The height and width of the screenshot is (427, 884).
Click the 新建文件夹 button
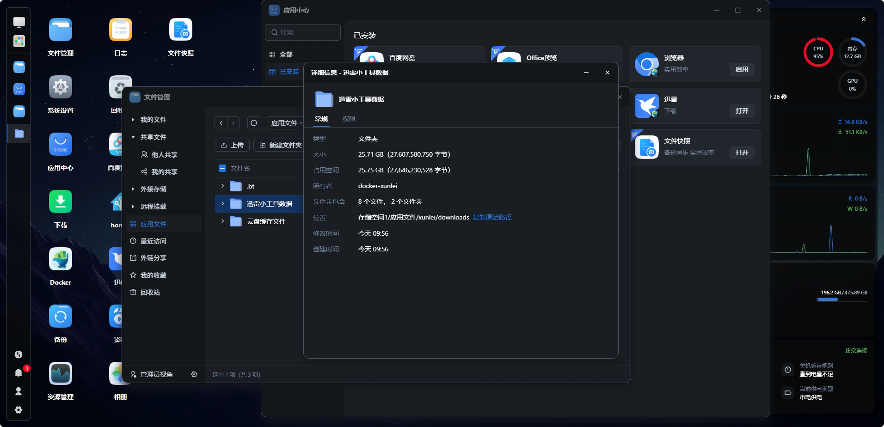pyautogui.click(x=280, y=145)
